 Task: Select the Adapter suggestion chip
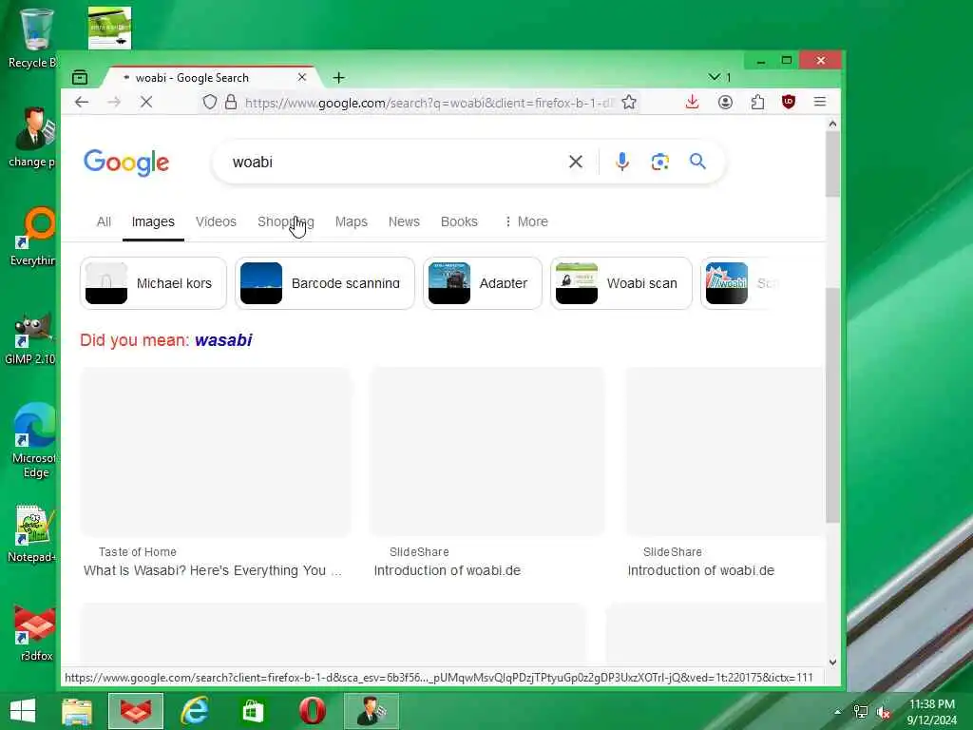482,283
